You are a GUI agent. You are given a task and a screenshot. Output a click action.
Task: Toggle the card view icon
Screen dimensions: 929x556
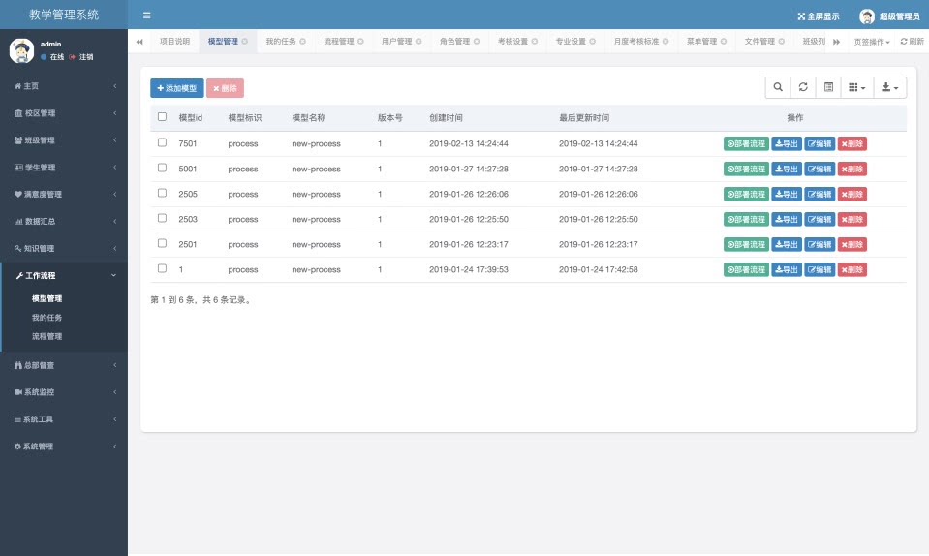pyautogui.click(x=828, y=88)
